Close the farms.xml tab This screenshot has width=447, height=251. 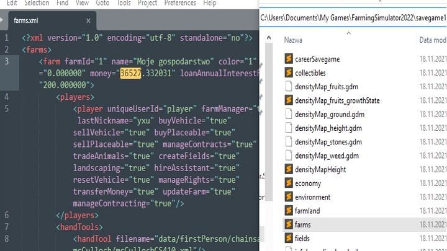coord(88,20)
